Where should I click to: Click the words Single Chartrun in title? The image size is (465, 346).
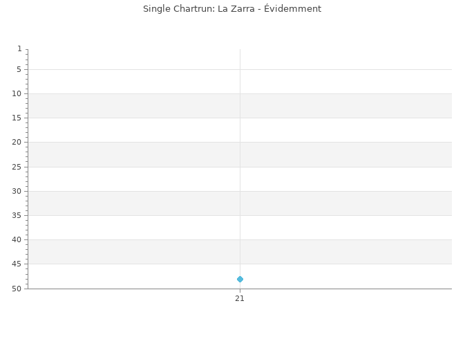[x=178, y=8]
